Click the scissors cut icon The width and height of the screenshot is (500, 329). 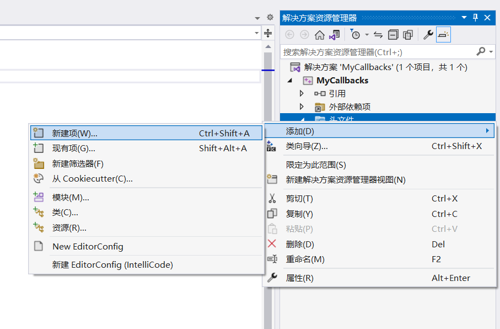tap(272, 198)
